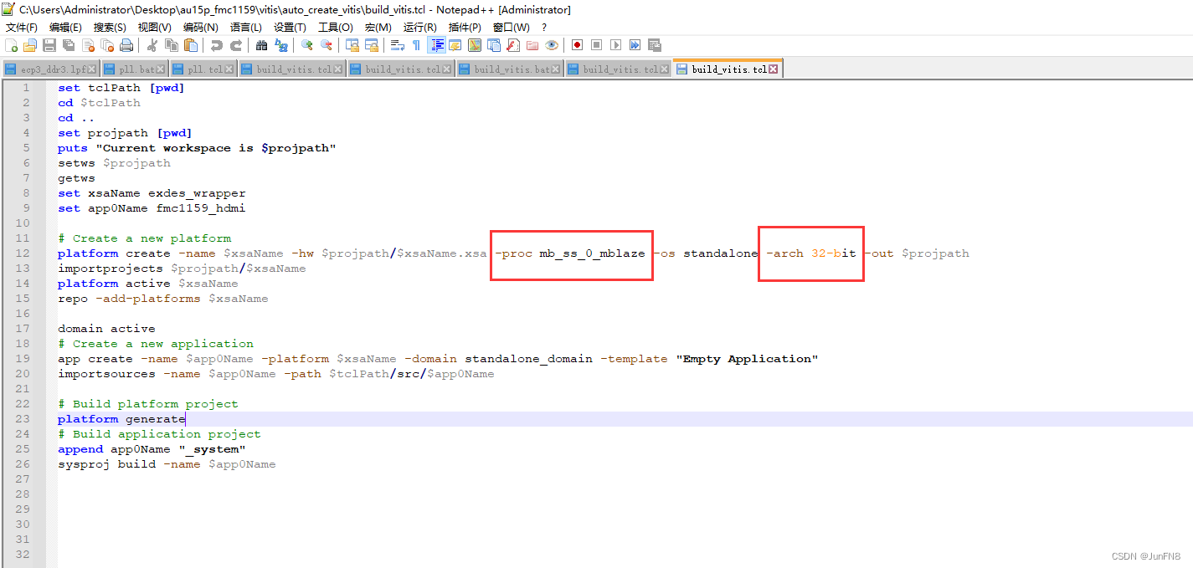Switch to the pll.tcl tab

tap(205, 69)
